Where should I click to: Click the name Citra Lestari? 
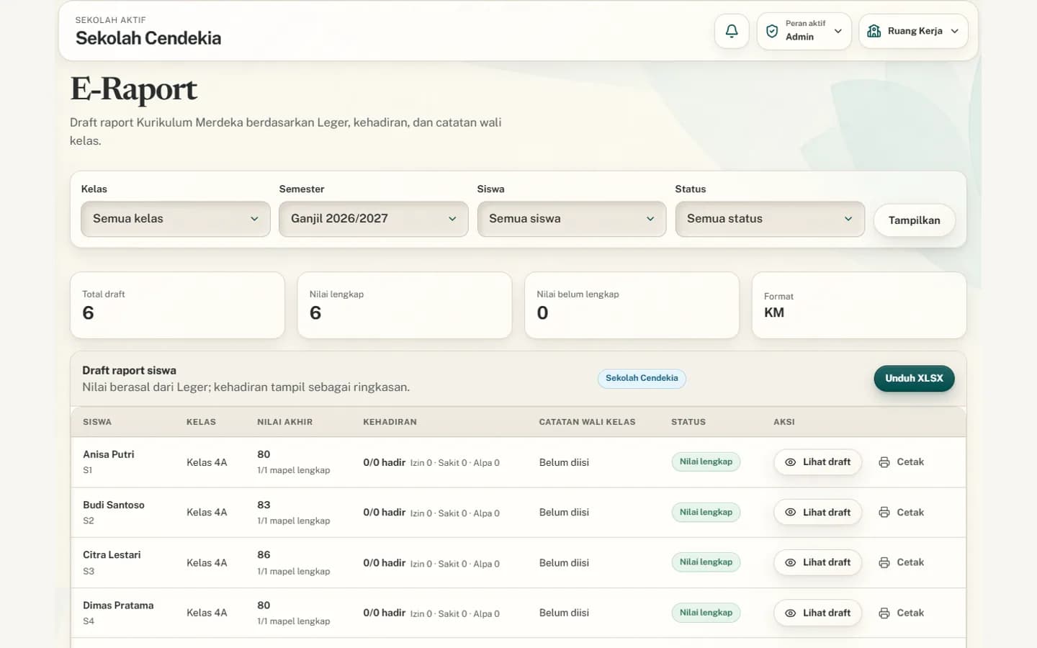(x=112, y=555)
